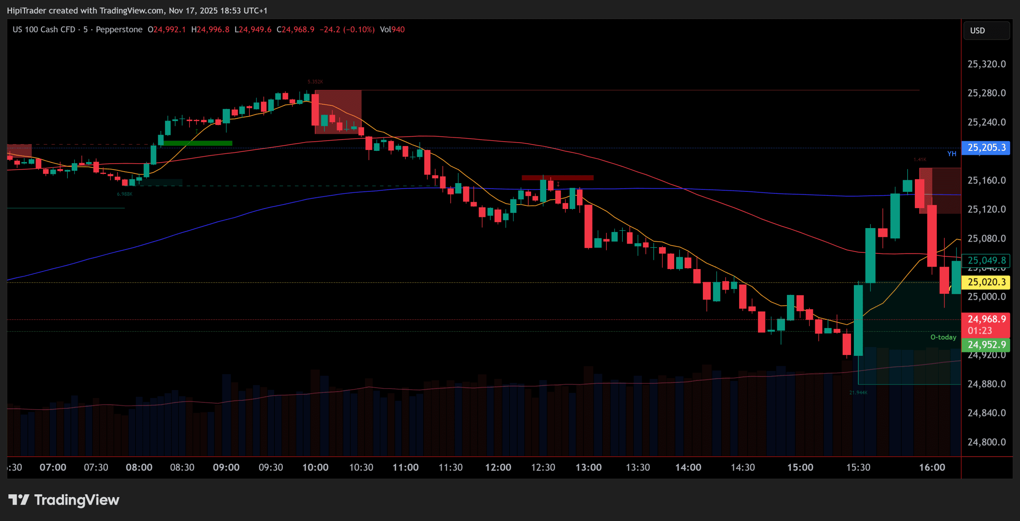Screen dimensions: 1020x521
Task: Click the small up-arrow marker above green bar
Action: pyautogui.click(x=196, y=131)
